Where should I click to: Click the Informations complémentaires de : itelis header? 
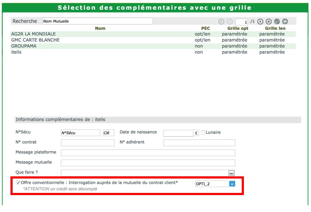158,119
